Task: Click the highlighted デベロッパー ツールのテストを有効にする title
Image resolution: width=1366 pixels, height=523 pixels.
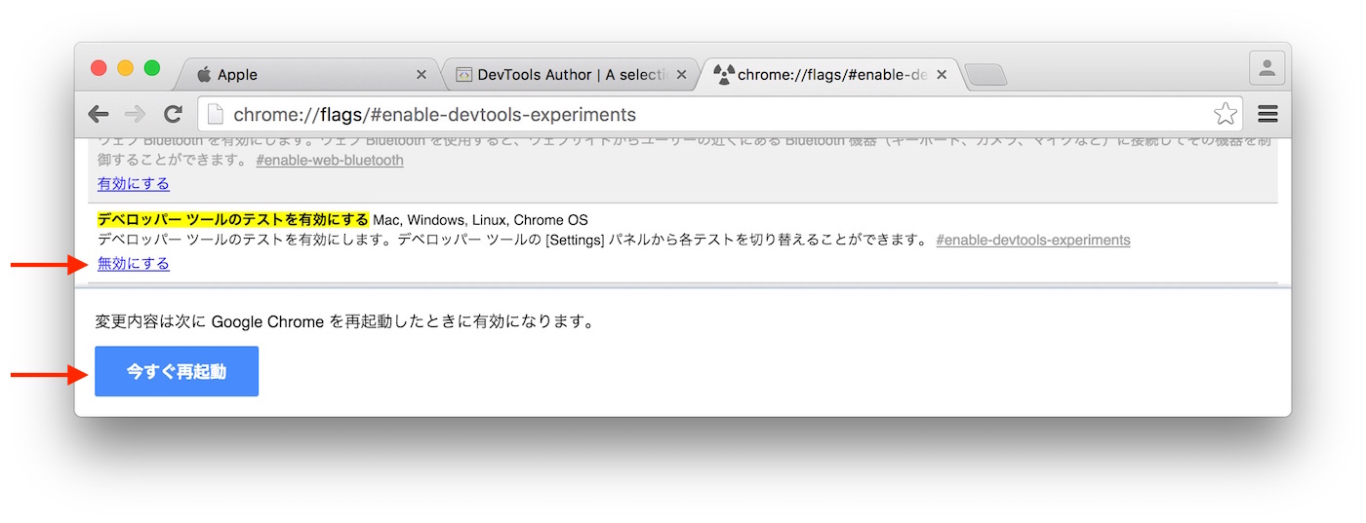Action: click(233, 219)
